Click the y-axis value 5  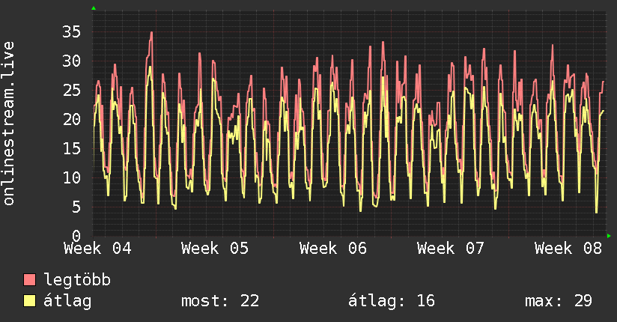click(76, 207)
